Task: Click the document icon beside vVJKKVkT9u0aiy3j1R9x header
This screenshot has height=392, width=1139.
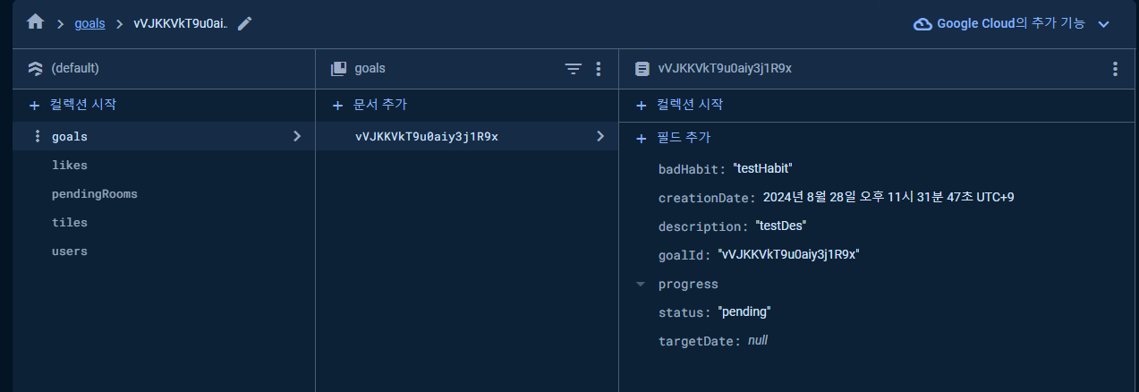Action: click(x=642, y=68)
